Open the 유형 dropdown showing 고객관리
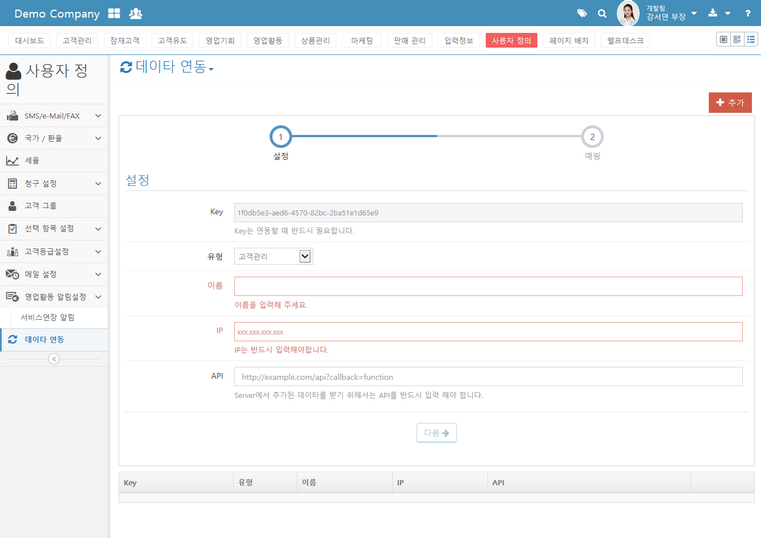Screen dimensions: 761x538 274,256
